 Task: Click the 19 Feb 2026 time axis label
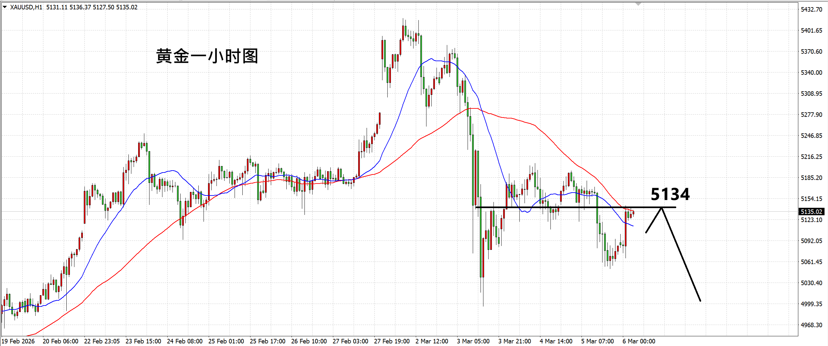[x=18, y=341]
